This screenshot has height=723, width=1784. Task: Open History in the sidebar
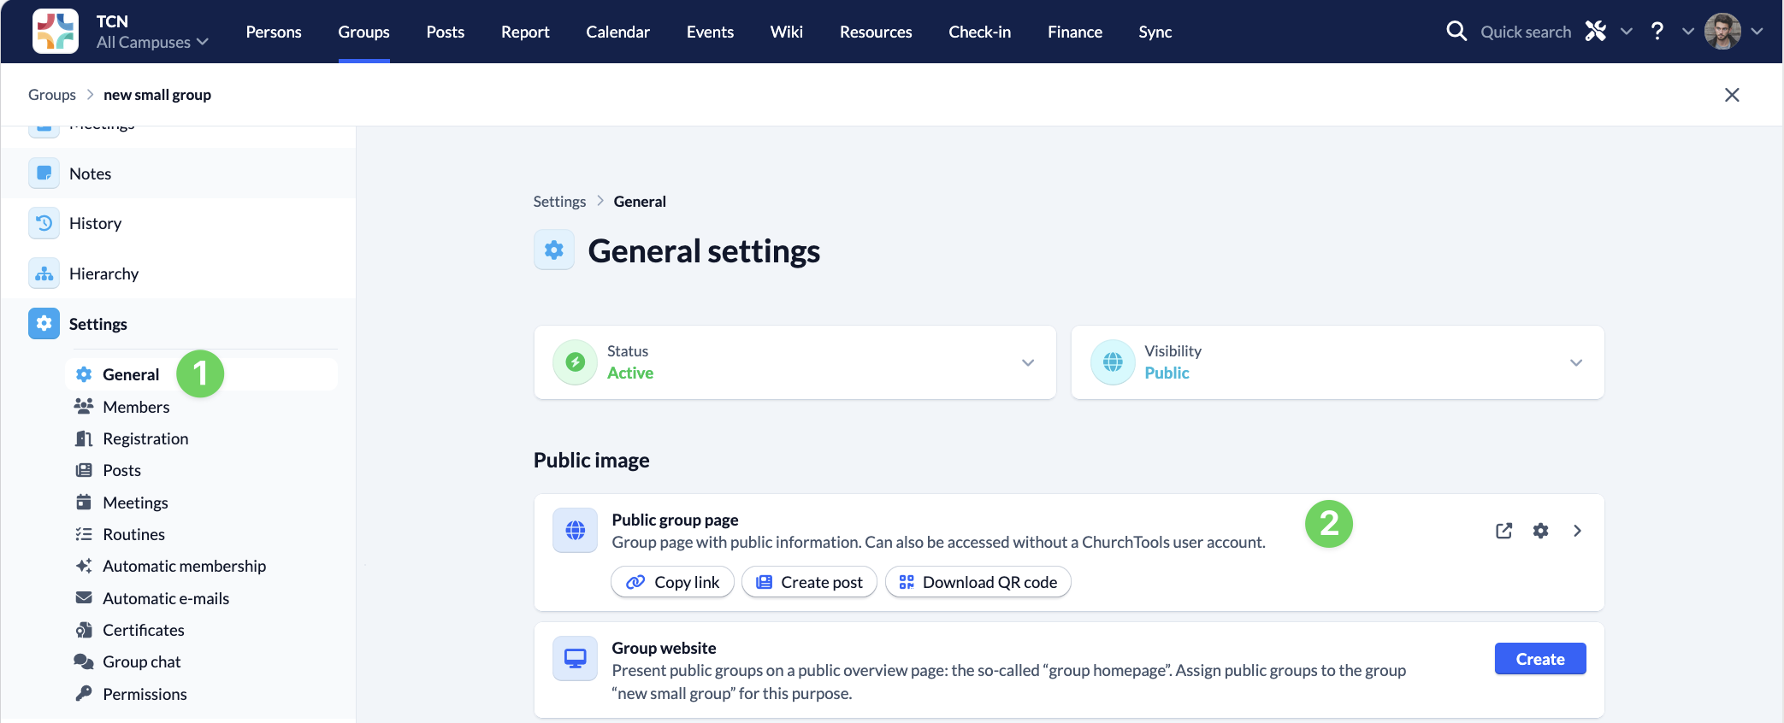[95, 223]
